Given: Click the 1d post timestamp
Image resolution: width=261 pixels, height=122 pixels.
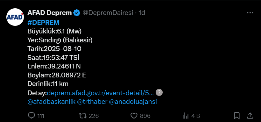Looking at the screenshot, I should click(142, 13).
